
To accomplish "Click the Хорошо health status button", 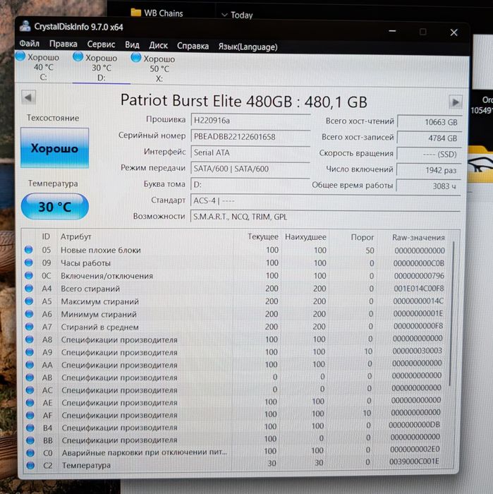I will click(55, 148).
